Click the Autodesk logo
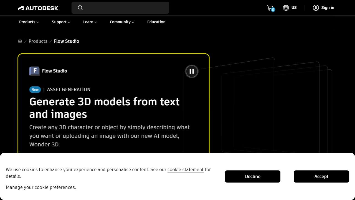This screenshot has height=200, width=355. (38, 8)
